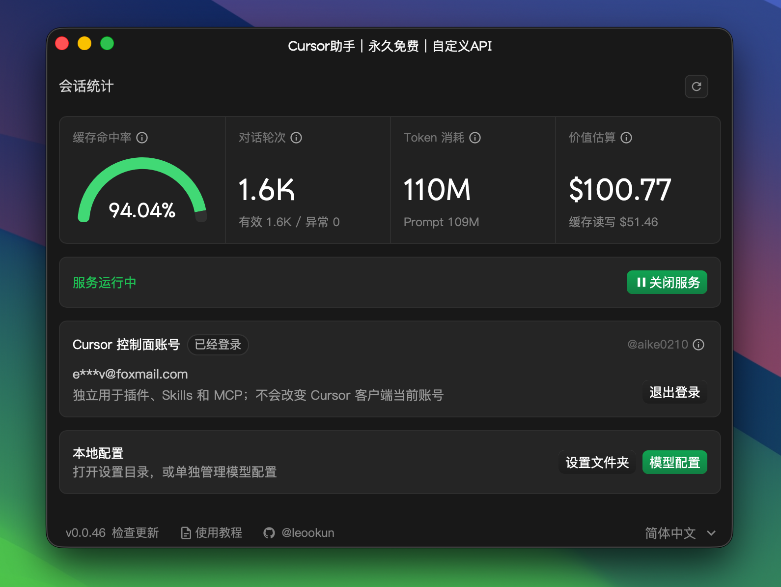
Task: Click the info icon beside @aike0210
Action: tap(698, 345)
